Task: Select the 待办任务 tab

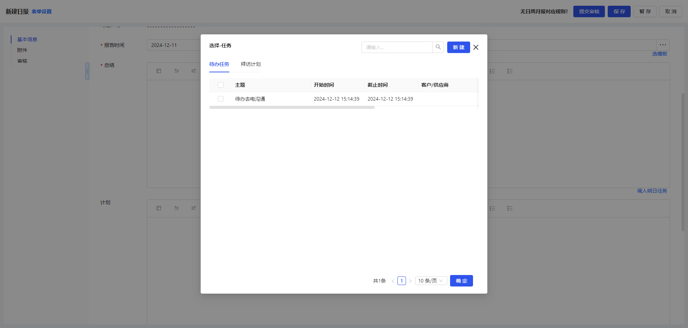Action: pyautogui.click(x=219, y=64)
